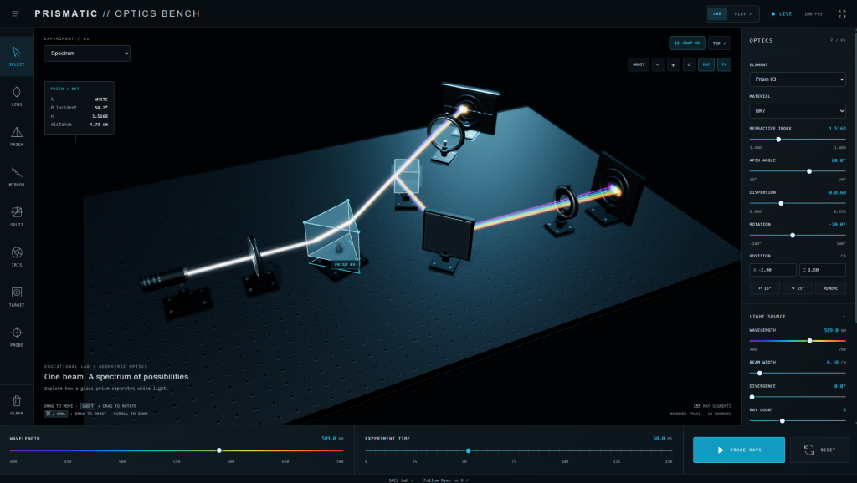The height and width of the screenshot is (483, 857).
Task: Adjust the bottom Wavelength spectrum slider handle
Action: 219,450
